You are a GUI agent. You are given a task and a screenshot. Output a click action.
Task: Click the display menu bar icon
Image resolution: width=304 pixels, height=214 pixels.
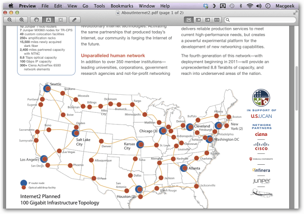pyautogui.click(x=223, y=6)
